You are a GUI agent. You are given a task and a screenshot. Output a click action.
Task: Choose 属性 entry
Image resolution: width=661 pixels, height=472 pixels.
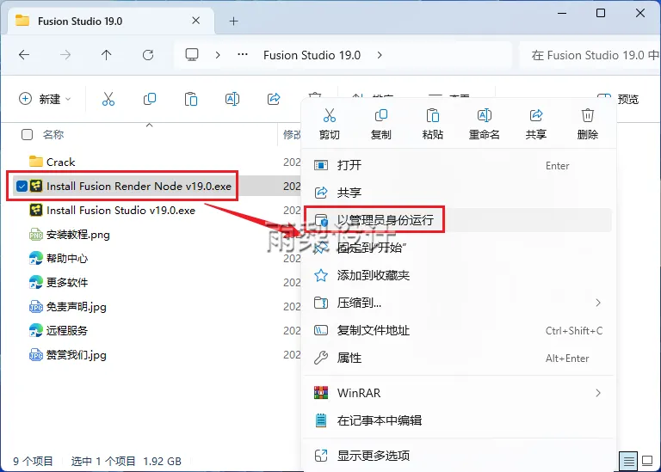(458, 358)
